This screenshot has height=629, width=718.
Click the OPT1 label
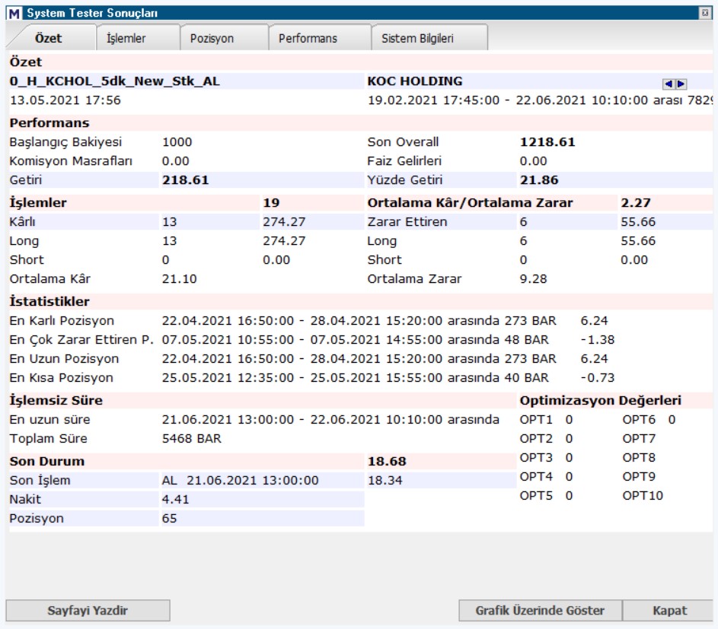pyautogui.click(x=536, y=420)
